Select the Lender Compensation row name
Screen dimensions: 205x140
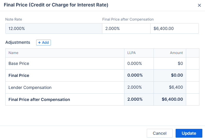[x=30, y=87]
